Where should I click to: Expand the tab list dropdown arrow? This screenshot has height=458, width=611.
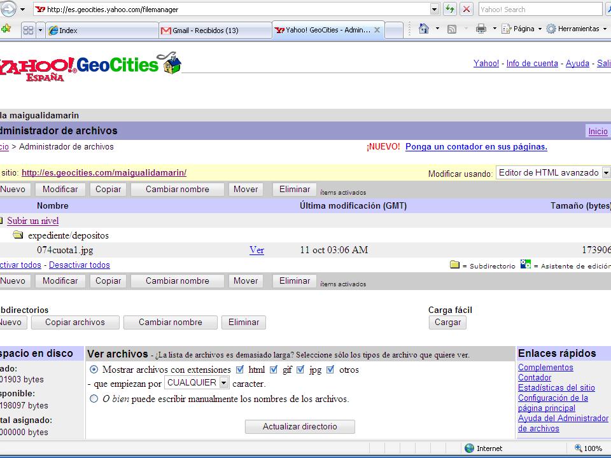point(39,30)
